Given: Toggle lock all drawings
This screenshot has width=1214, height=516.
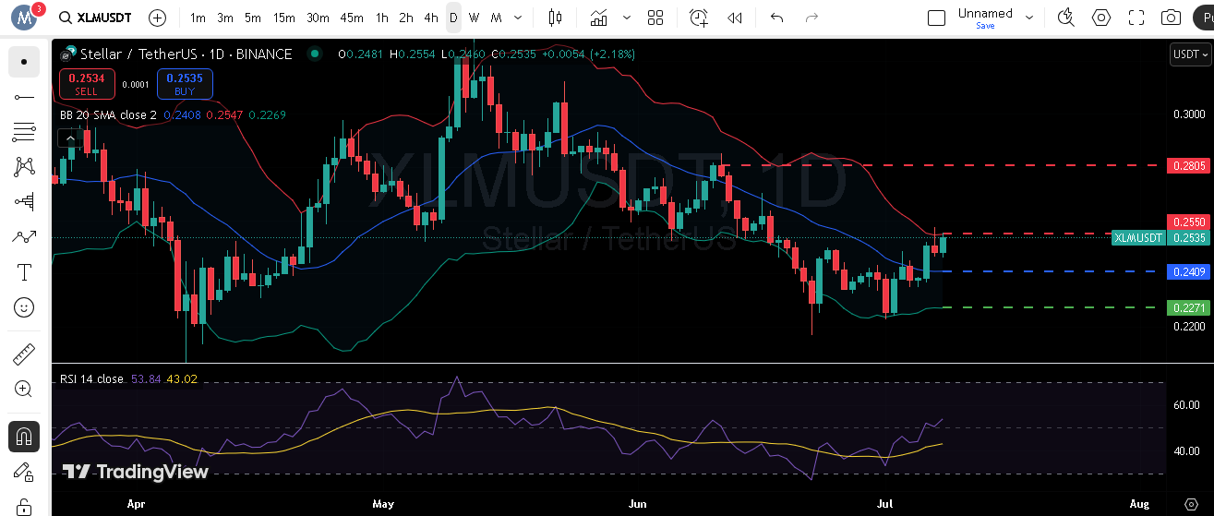Looking at the screenshot, I should click(24, 506).
